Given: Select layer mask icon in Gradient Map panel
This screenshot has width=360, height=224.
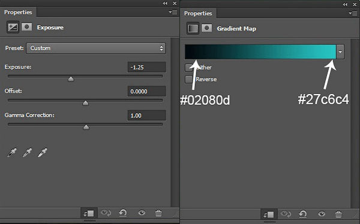Looking at the screenshot, I should [206, 28].
